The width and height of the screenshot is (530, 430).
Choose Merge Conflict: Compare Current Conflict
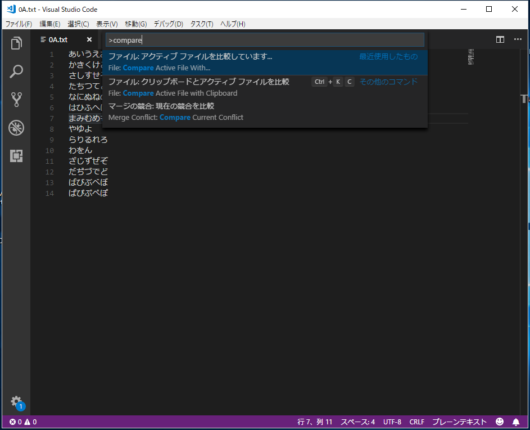tap(265, 112)
